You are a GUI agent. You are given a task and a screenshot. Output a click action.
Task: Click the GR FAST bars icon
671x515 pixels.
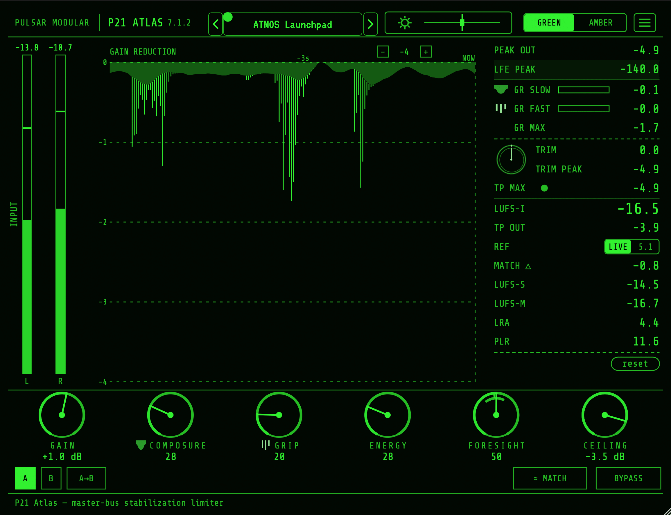pos(501,108)
